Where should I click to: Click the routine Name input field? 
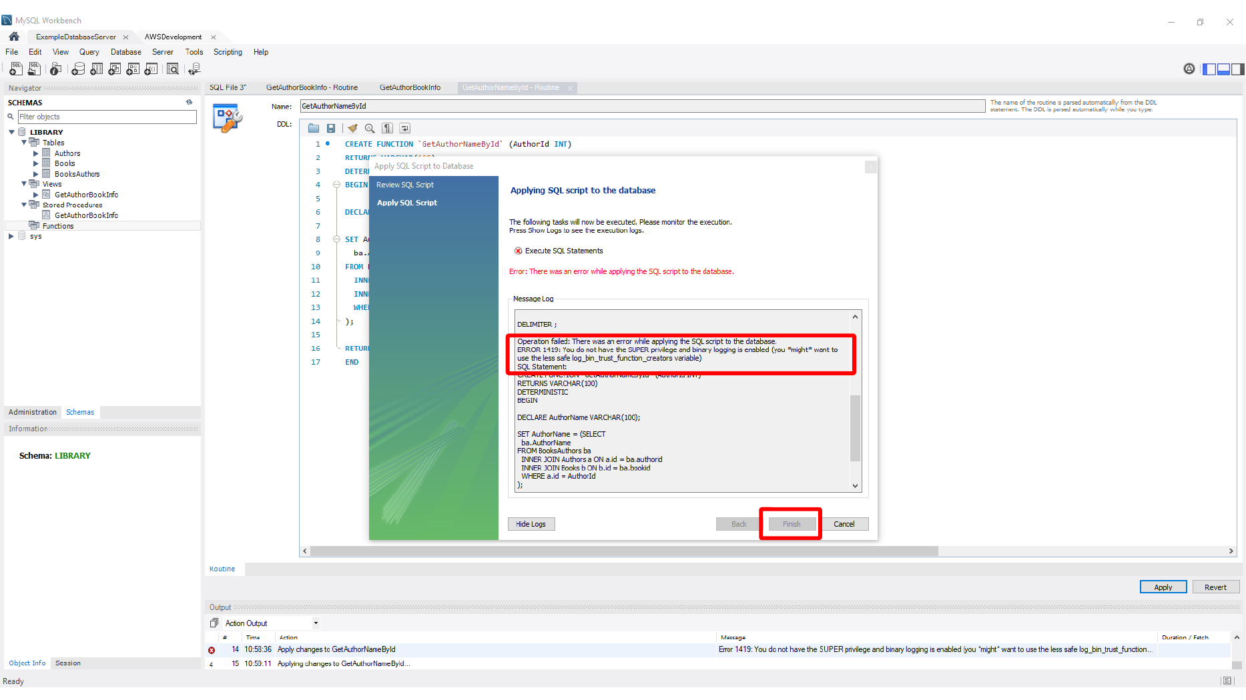point(642,106)
